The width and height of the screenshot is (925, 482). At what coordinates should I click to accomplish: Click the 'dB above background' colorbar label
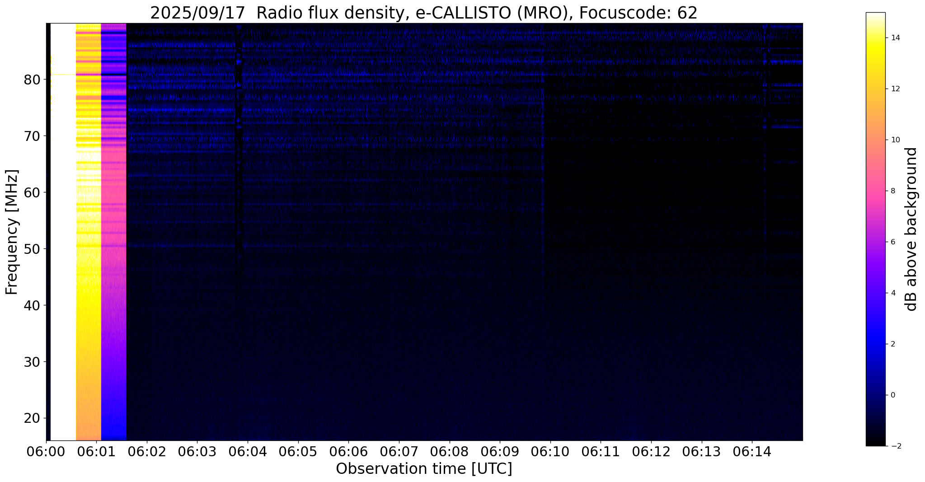[911, 229]
